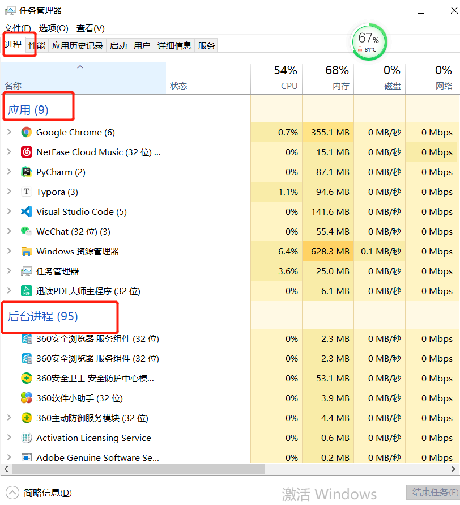The image size is (460, 505).
Task: Click the Typora app icon
Action: pyautogui.click(x=26, y=192)
